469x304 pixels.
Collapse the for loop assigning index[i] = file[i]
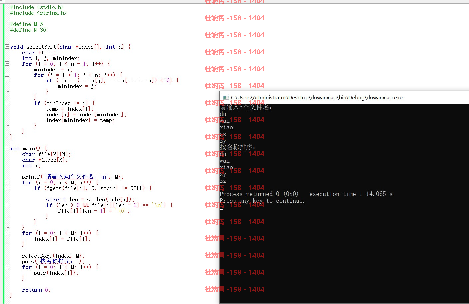tap(7, 233)
